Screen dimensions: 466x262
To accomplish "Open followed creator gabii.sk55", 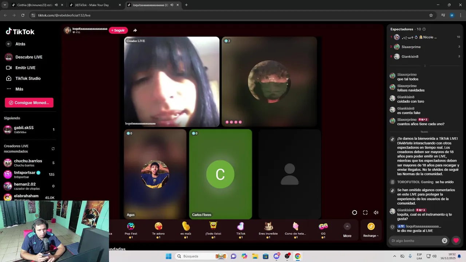I will pyautogui.click(x=29, y=130).
